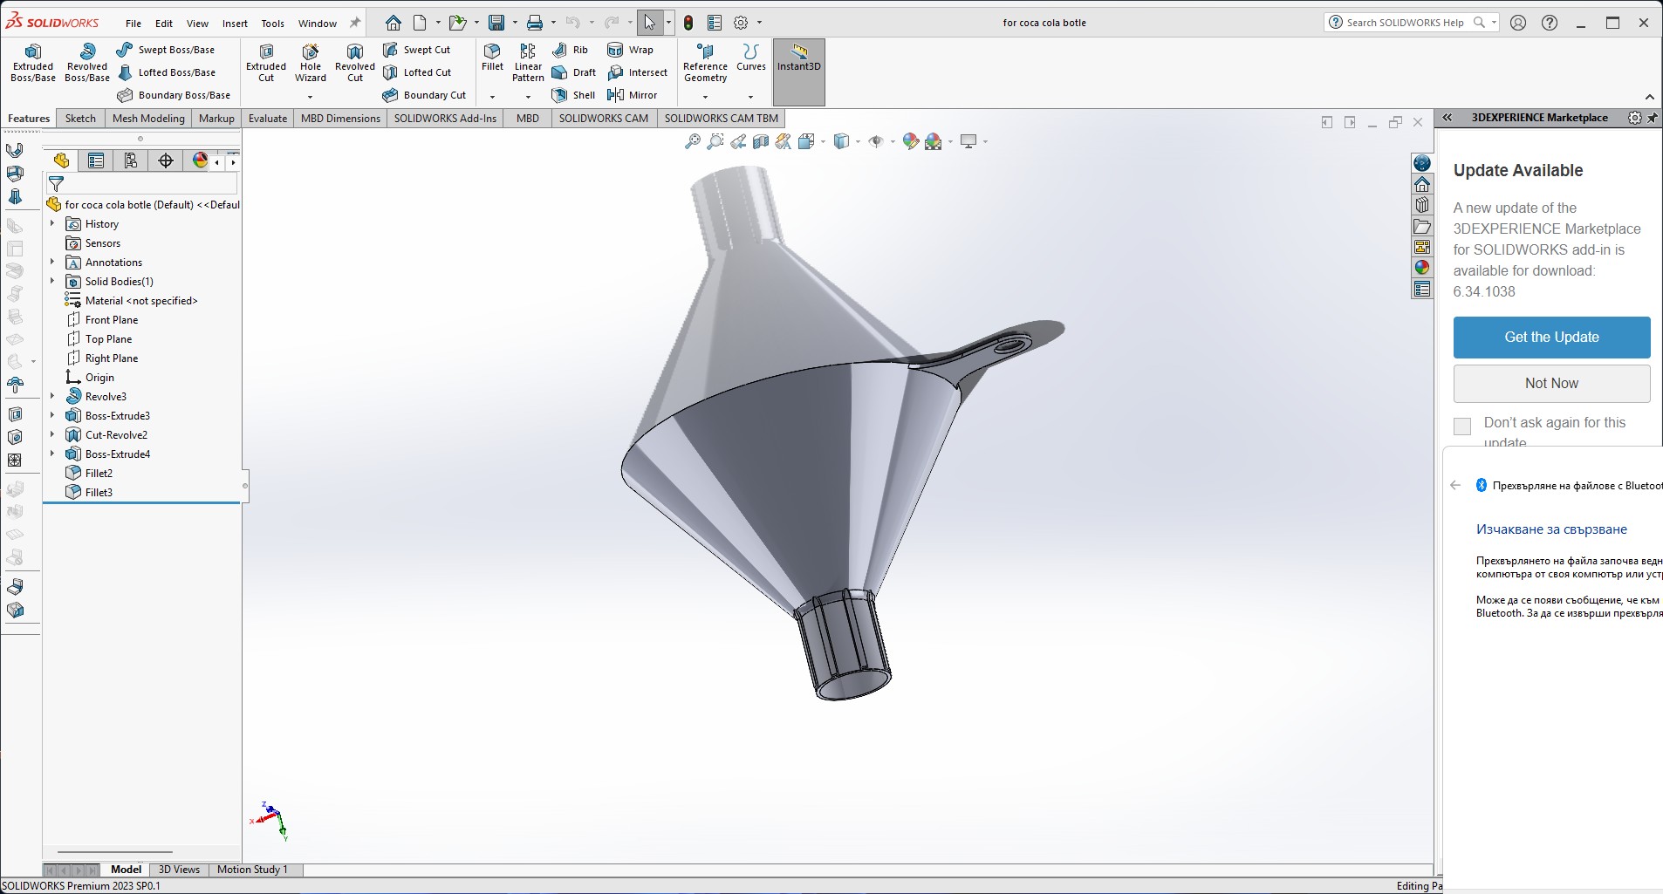
Task: Select the Revolved Boss/Base tool
Action: (87, 63)
